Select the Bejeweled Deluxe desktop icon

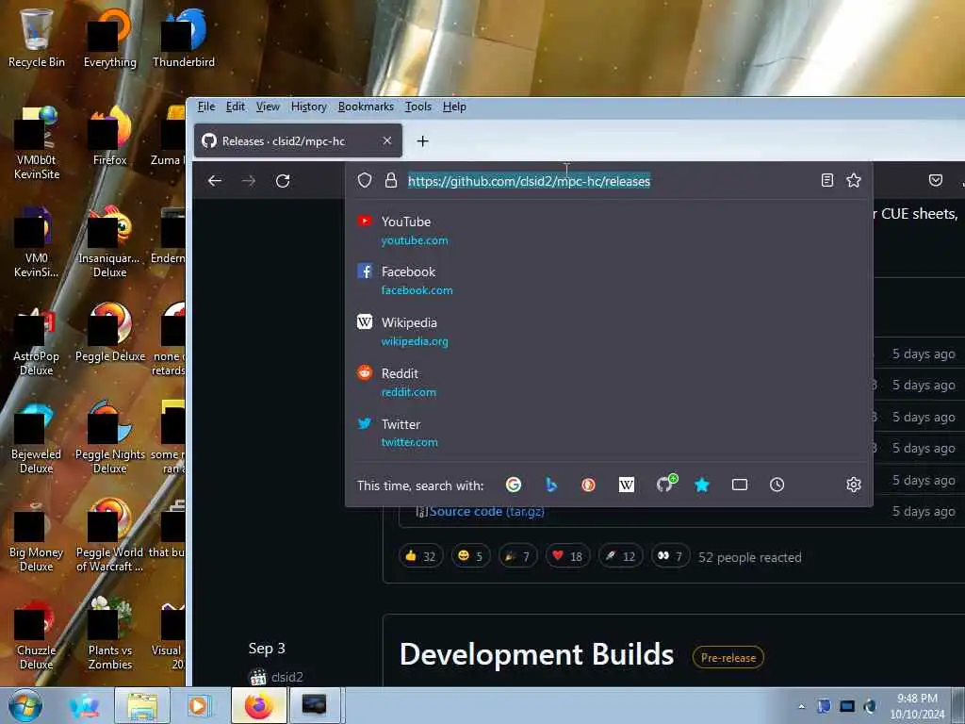coord(37,437)
